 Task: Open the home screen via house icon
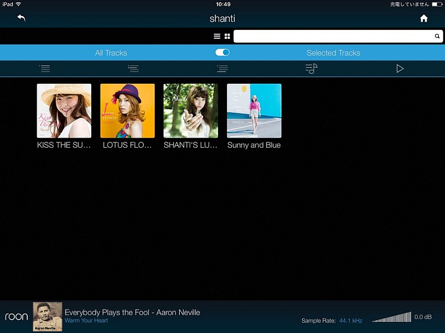click(x=424, y=18)
